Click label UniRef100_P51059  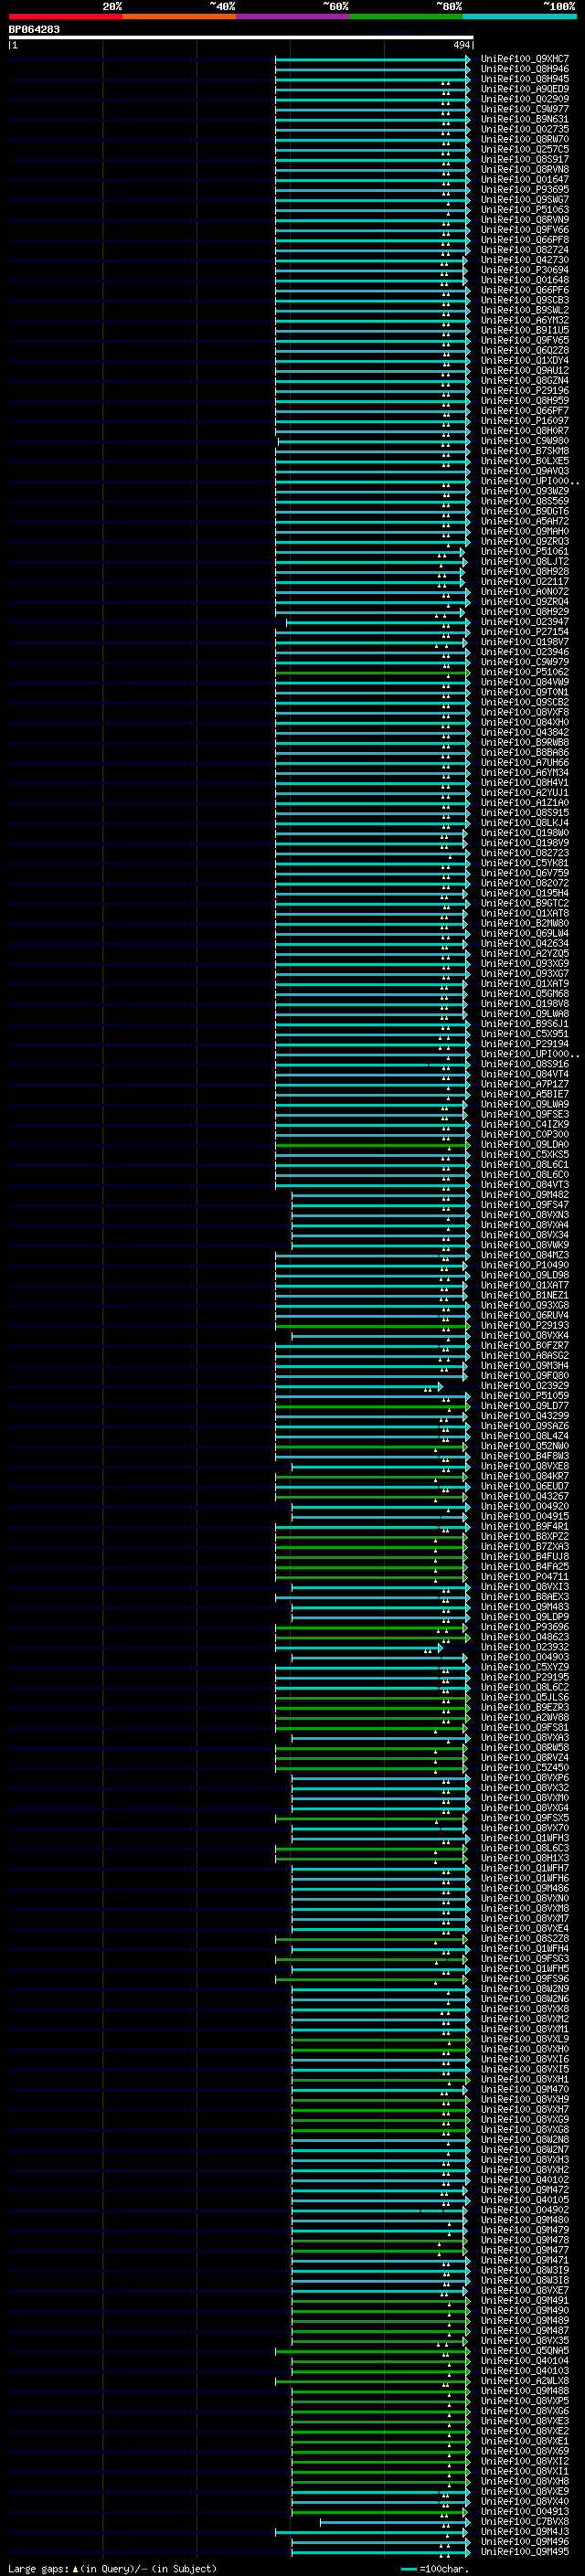(525, 1396)
